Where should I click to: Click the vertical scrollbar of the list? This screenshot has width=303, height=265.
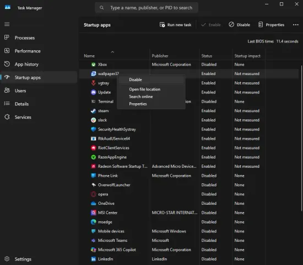click(x=301, y=139)
